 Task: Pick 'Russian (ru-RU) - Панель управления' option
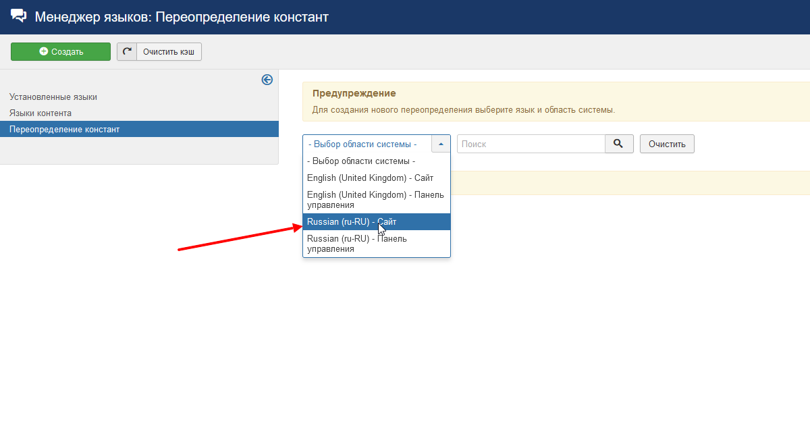click(x=356, y=244)
